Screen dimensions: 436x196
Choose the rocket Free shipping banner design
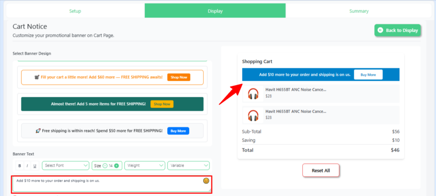coord(112,131)
